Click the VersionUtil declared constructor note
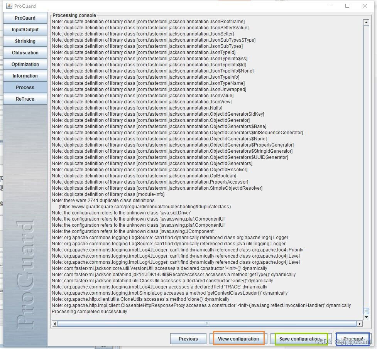Image resolution: width=377 pixels, height=349 pixels. (x=159, y=268)
